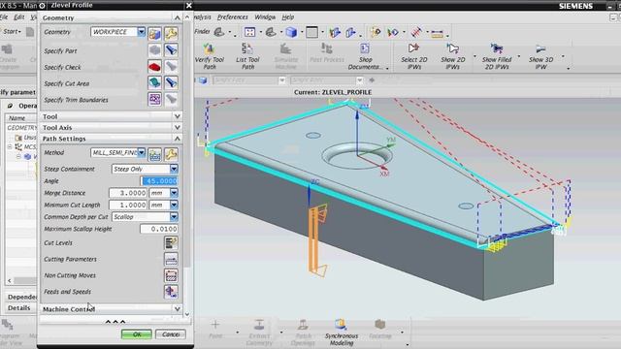621x349 pixels.
Task: Click the Specify Check display flashlight icon
Action: pyautogui.click(x=171, y=67)
